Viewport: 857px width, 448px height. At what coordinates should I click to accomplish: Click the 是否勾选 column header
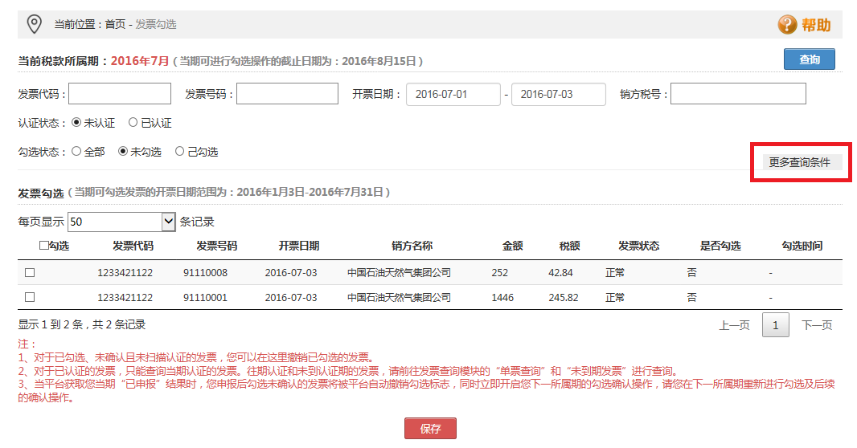coord(720,246)
